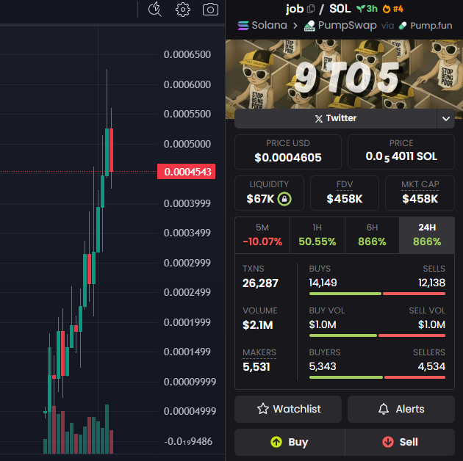Click the red Sell arrow icon
Viewport: 463px width, 461px height.
tap(388, 442)
